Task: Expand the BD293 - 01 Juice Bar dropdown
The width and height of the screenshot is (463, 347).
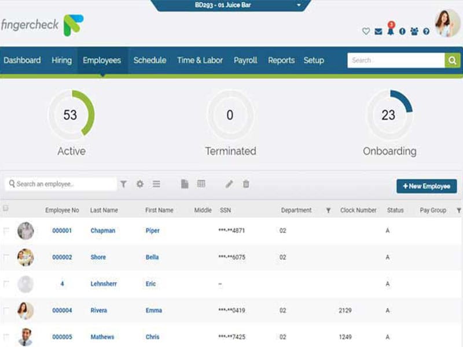Action: pyautogui.click(x=299, y=5)
